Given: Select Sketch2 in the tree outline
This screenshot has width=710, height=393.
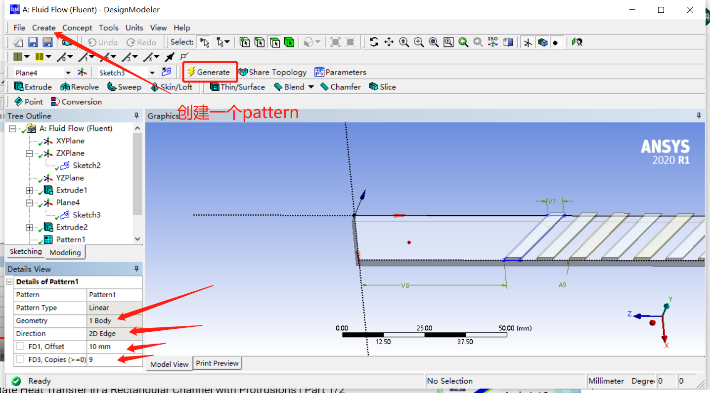Looking at the screenshot, I should click(x=87, y=166).
